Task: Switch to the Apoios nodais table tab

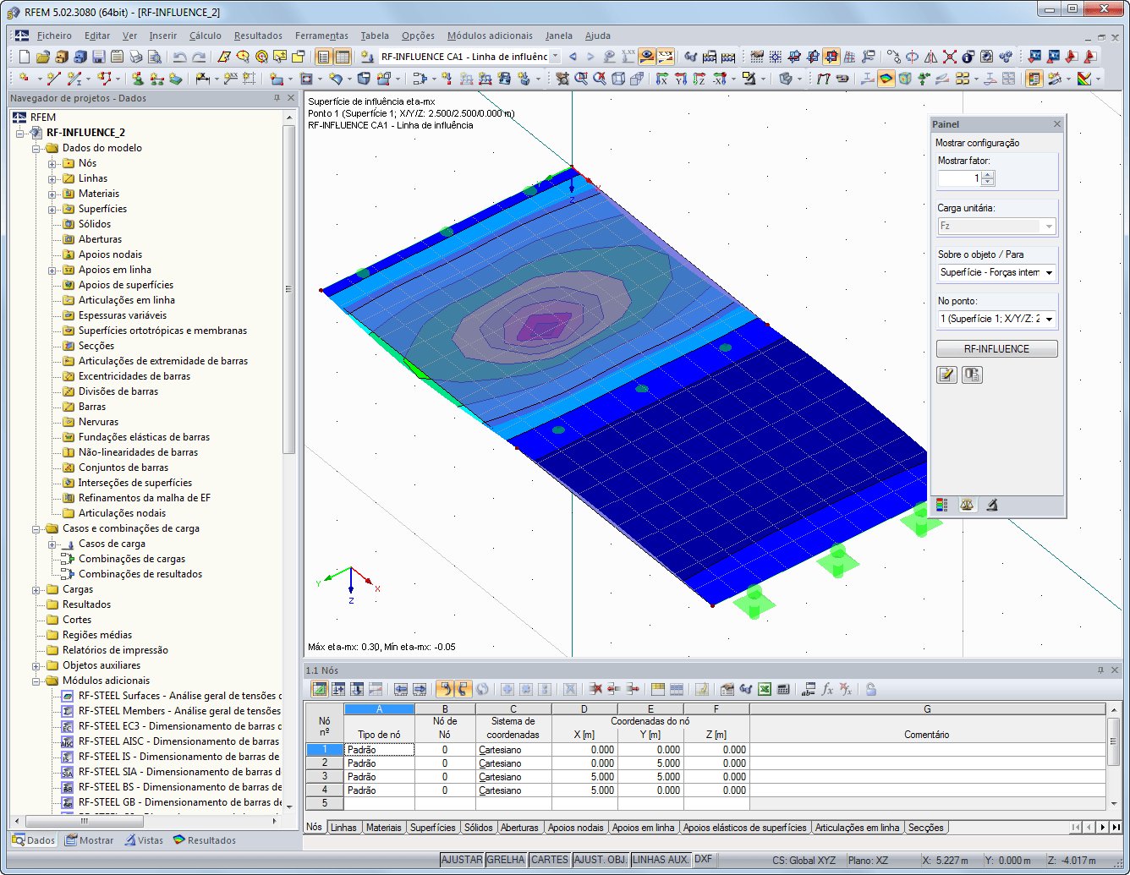Action: pyautogui.click(x=575, y=828)
